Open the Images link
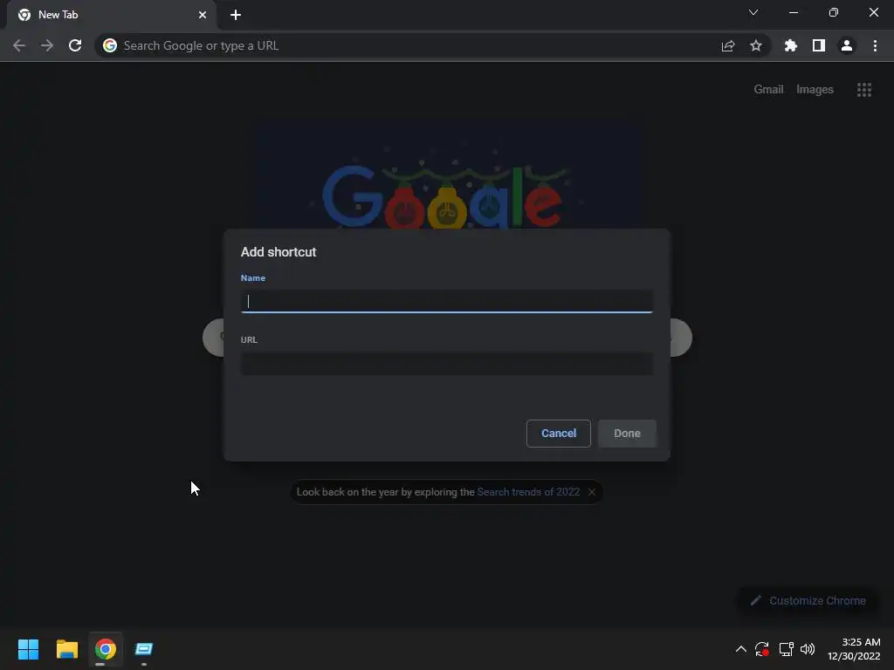Screen dimensions: 894x670 pos(815,90)
